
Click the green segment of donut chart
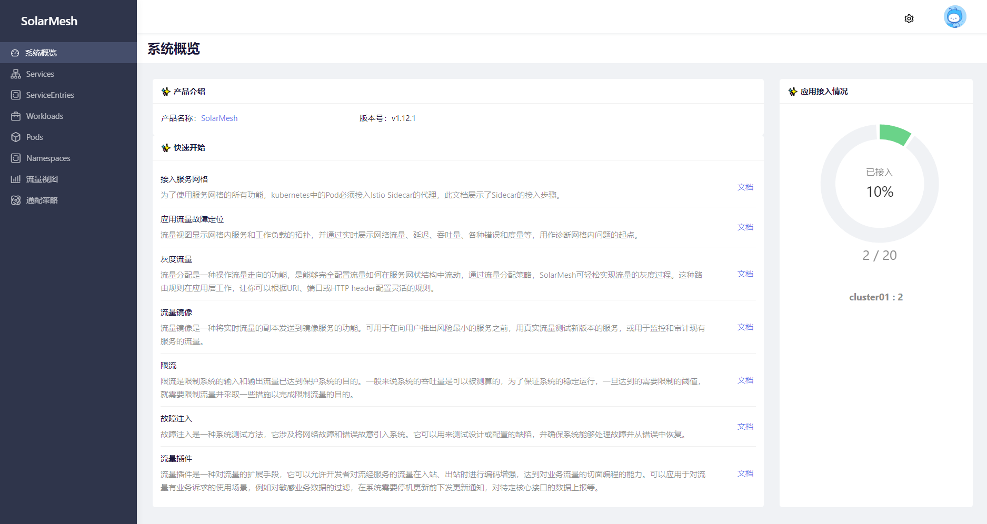click(x=894, y=134)
